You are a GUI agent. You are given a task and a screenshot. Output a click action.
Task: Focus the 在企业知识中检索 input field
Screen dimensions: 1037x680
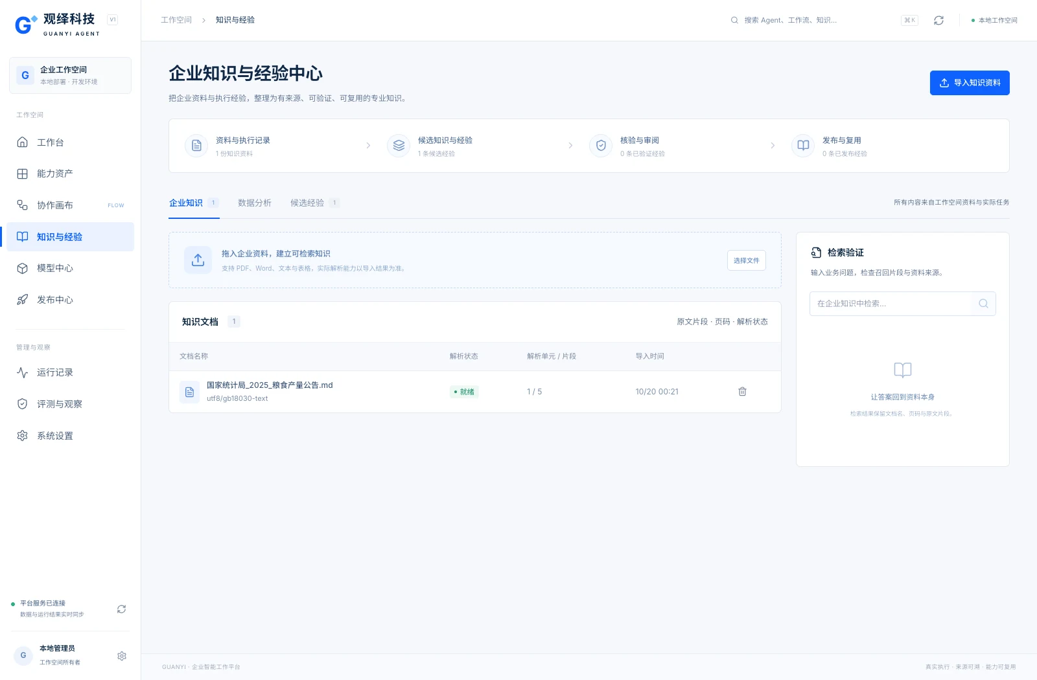[903, 304]
